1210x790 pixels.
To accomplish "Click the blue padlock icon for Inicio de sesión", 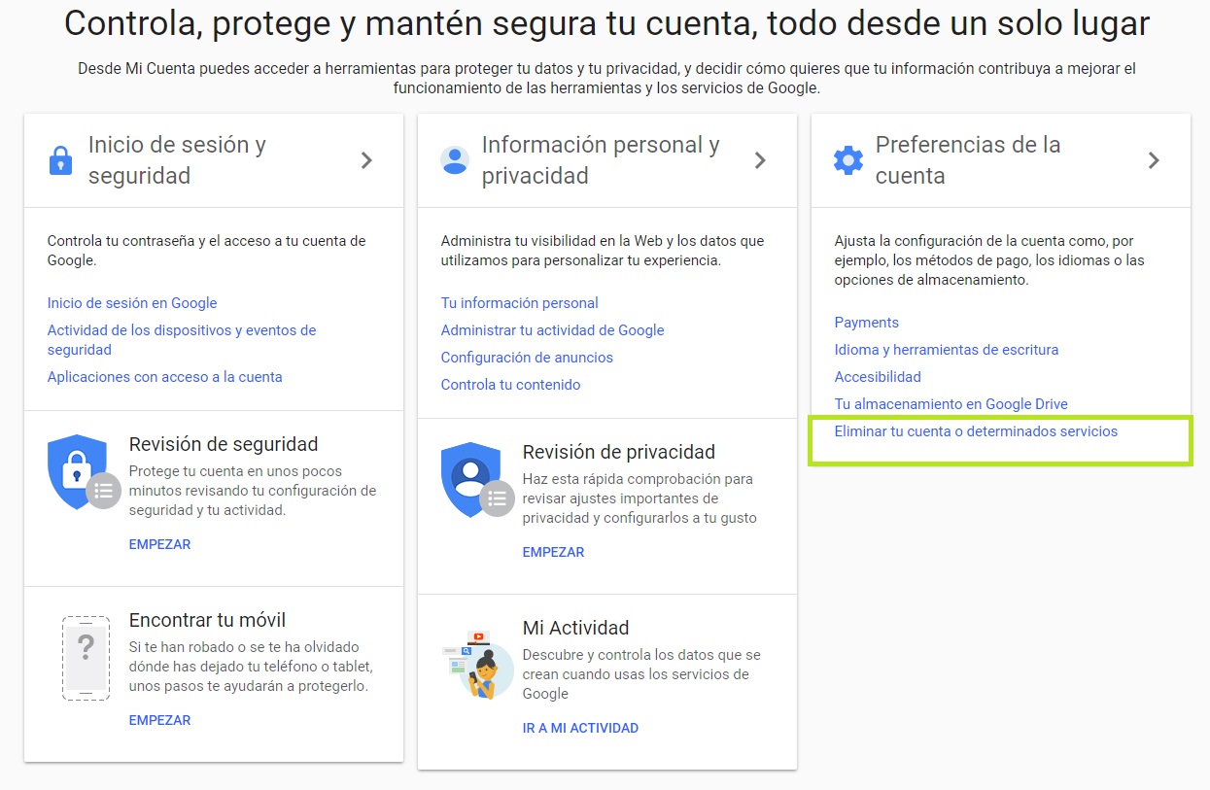I will pos(60,160).
